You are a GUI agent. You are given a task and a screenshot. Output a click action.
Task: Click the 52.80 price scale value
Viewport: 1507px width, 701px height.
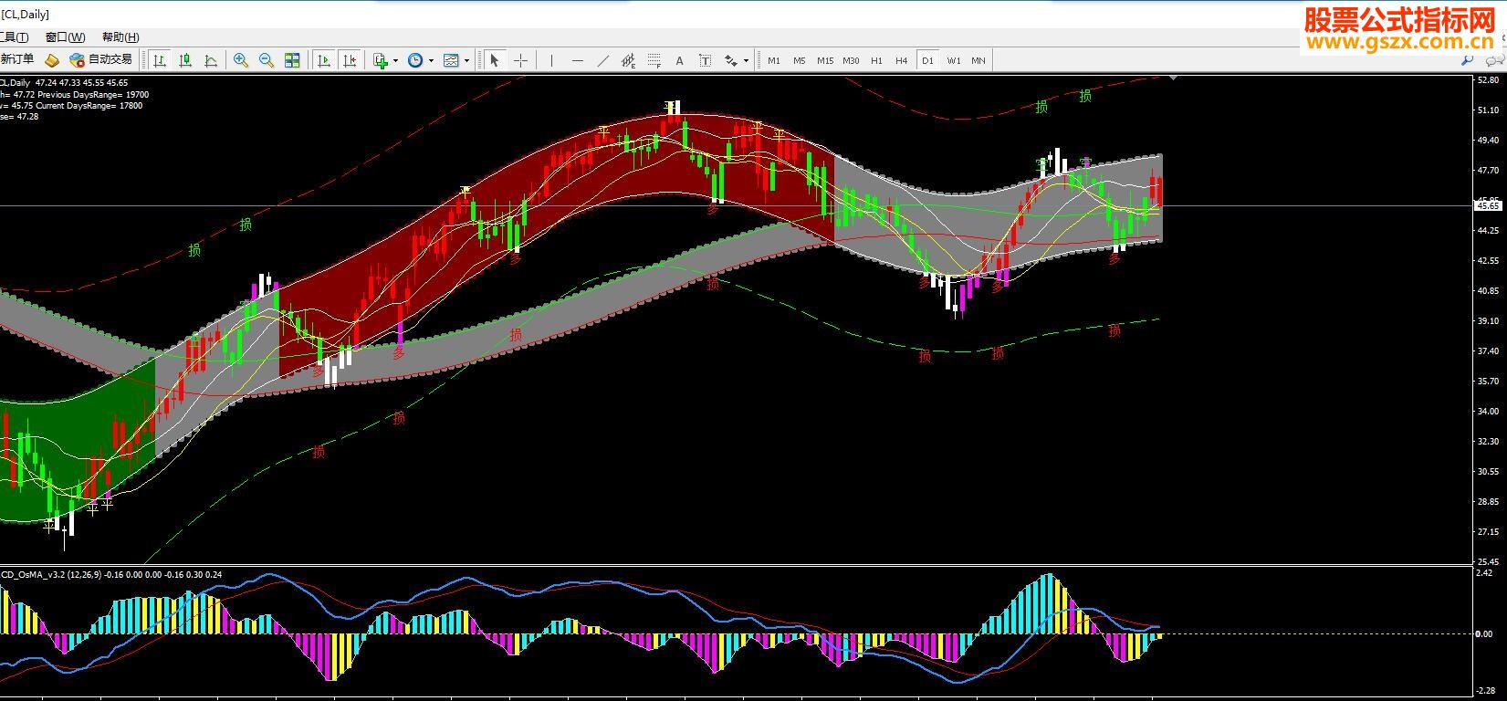click(1488, 79)
